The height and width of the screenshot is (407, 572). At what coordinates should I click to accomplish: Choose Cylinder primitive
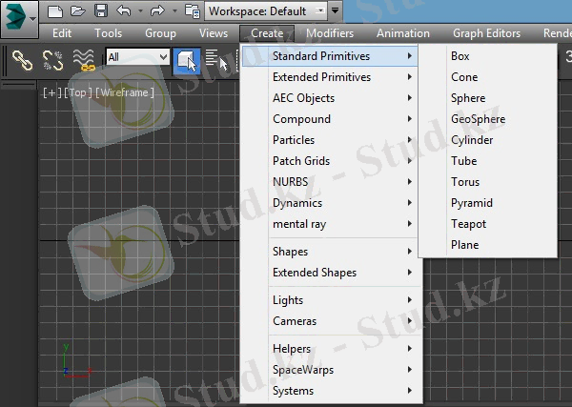coord(488,140)
